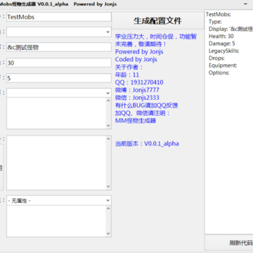253x253 pixels.
Task: Click the Equipment: line in code preview
Action: 223,65
